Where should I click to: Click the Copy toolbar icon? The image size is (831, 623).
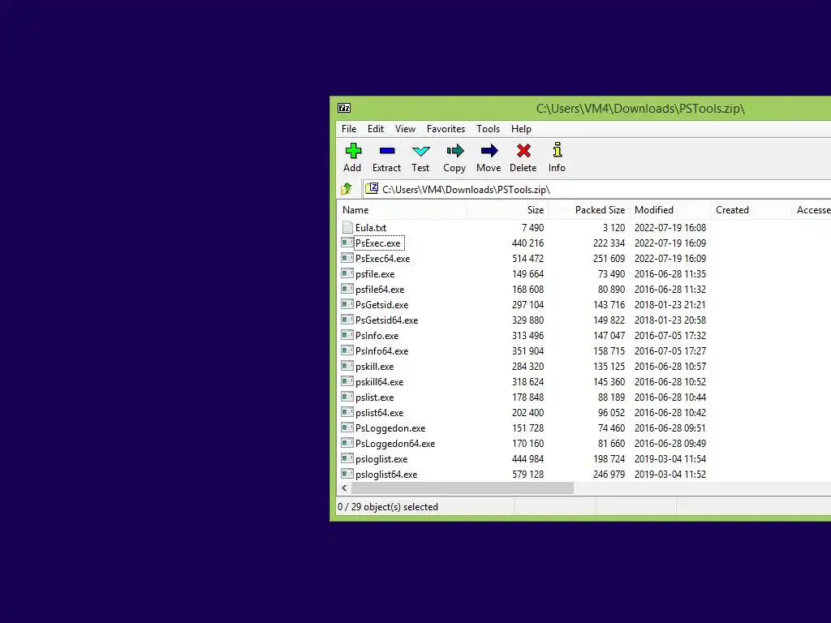click(x=454, y=151)
